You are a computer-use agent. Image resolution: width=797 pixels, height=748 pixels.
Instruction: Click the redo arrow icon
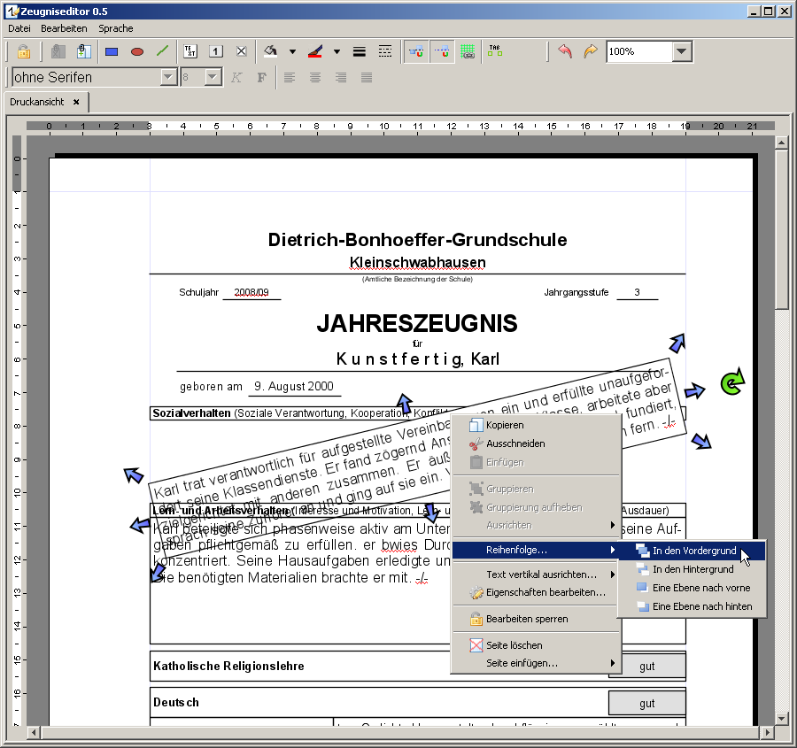[590, 51]
